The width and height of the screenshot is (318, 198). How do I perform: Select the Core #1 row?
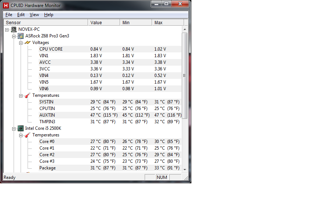coord(110,148)
